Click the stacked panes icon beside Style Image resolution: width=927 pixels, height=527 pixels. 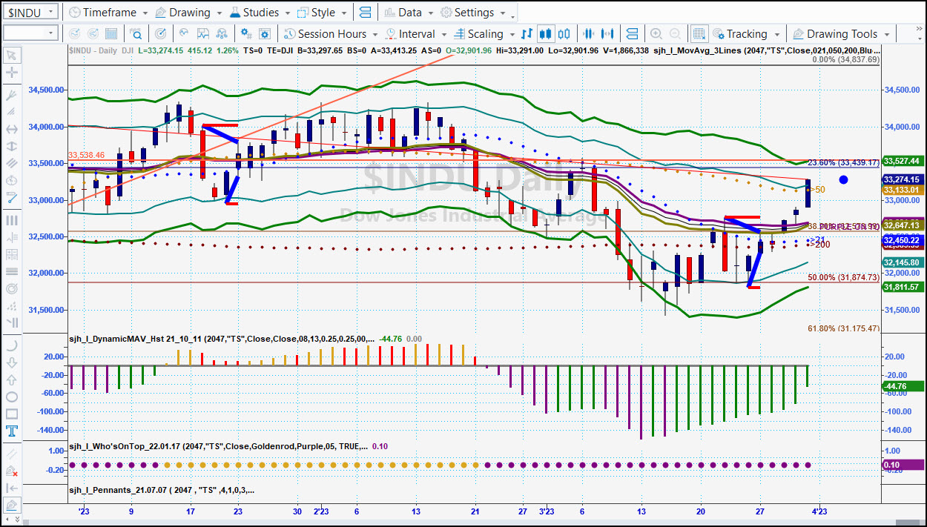pos(364,13)
